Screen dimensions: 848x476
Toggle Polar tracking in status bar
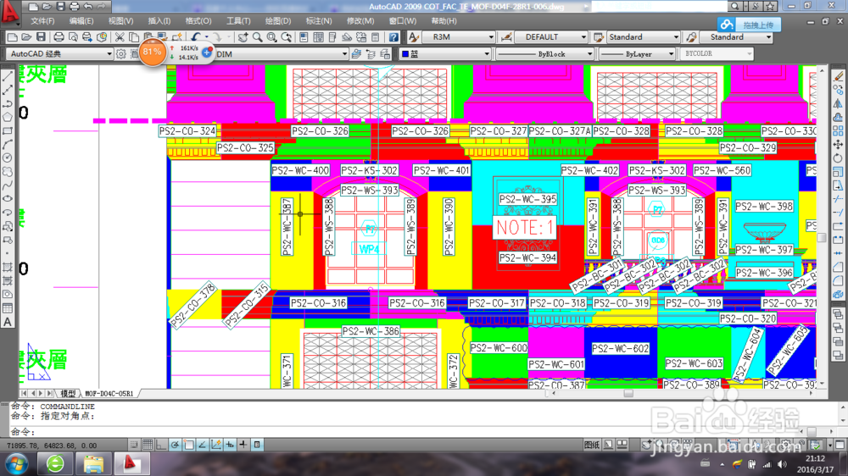point(175,445)
